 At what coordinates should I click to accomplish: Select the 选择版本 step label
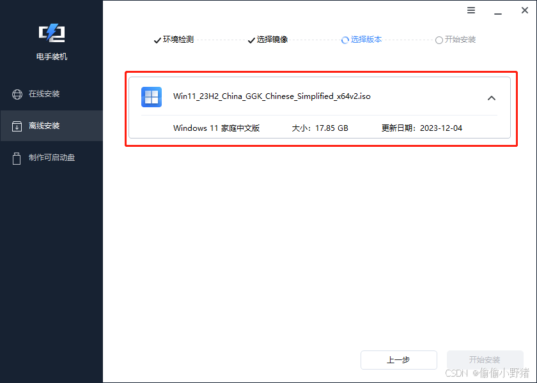pos(366,40)
